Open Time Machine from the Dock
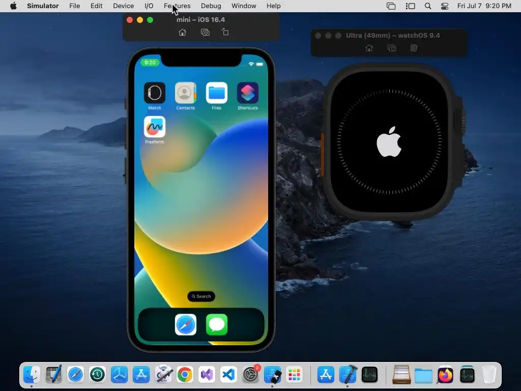This screenshot has width=521, height=391. pos(97,375)
